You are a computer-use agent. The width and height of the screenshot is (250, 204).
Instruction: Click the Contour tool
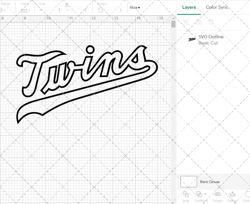(246, 197)
